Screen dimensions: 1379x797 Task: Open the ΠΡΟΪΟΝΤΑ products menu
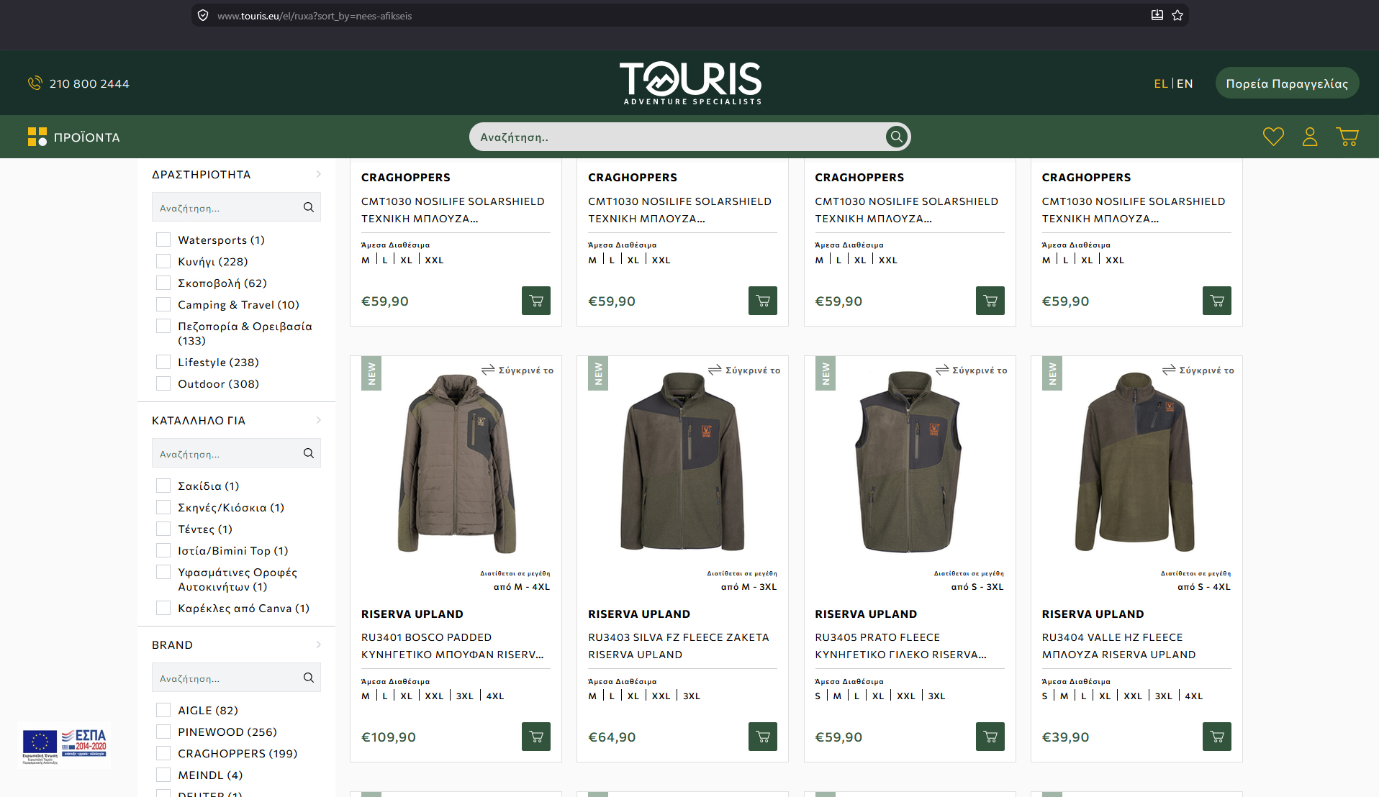pos(74,137)
